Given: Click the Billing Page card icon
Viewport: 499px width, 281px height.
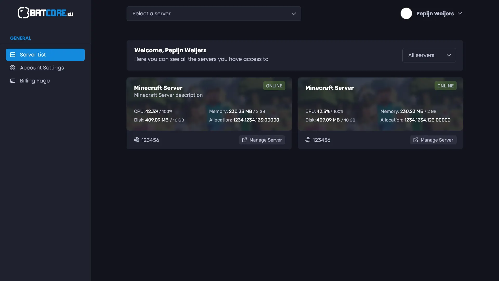Looking at the screenshot, I should pyautogui.click(x=13, y=81).
